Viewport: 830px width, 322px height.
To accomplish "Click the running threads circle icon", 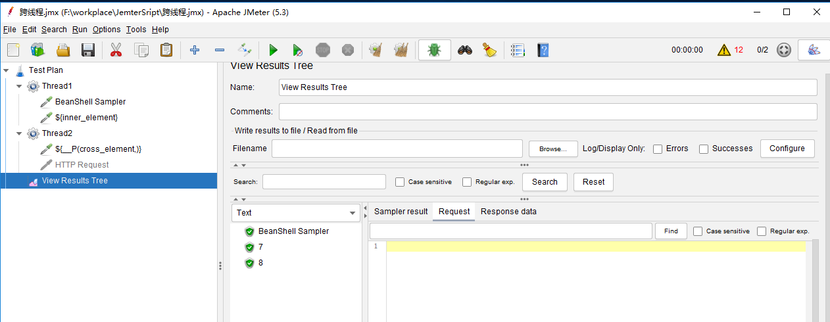I will [783, 50].
